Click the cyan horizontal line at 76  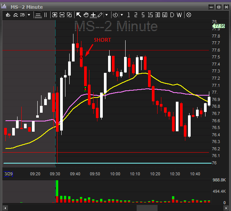coord(107,163)
